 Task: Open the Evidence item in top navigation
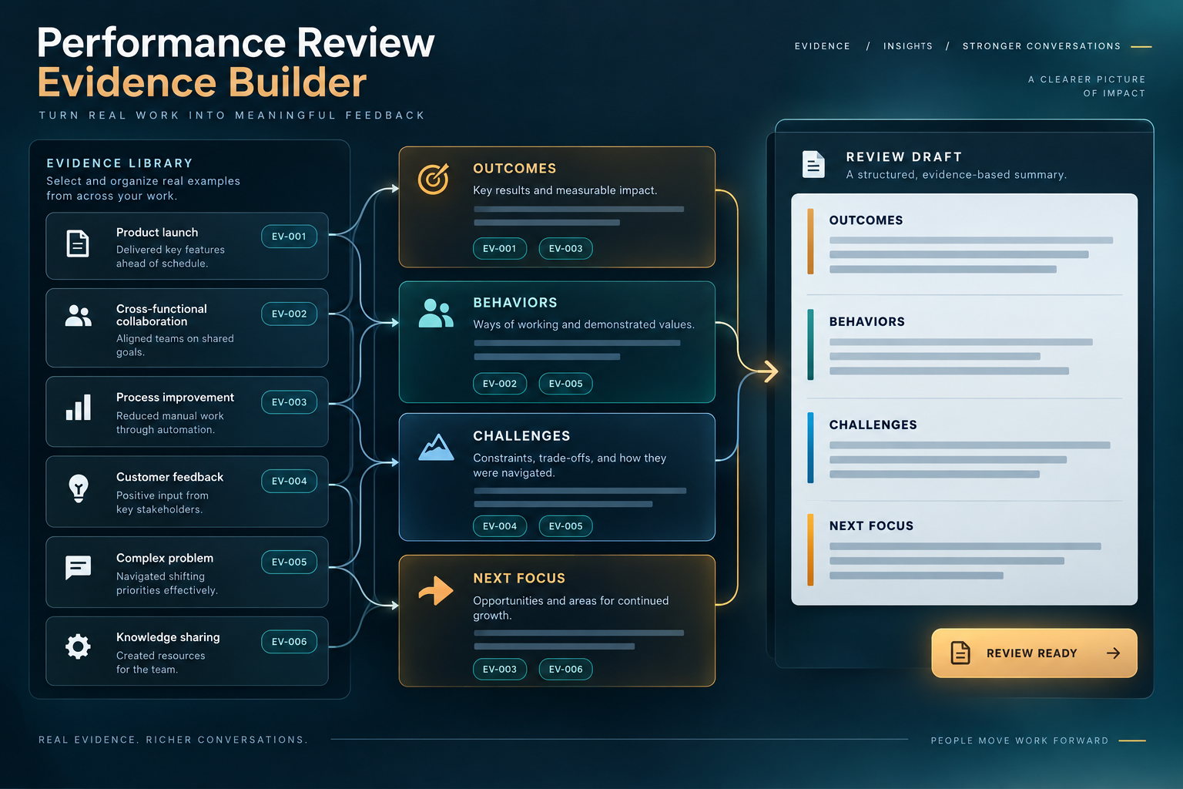823,46
